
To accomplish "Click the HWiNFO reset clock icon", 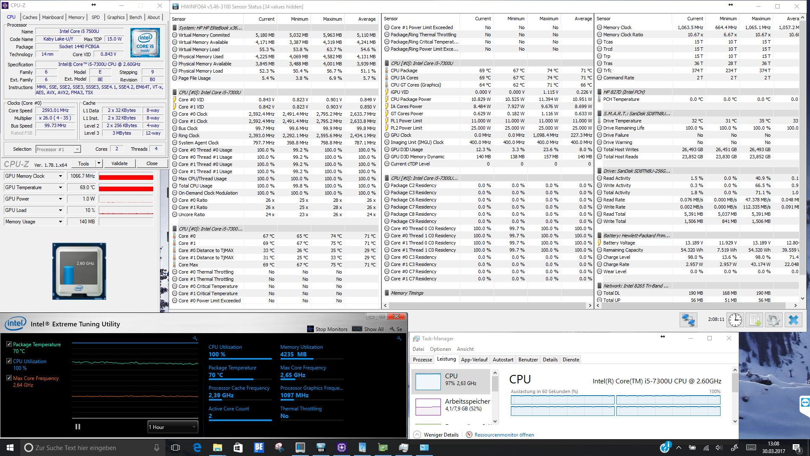I will [x=735, y=320].
